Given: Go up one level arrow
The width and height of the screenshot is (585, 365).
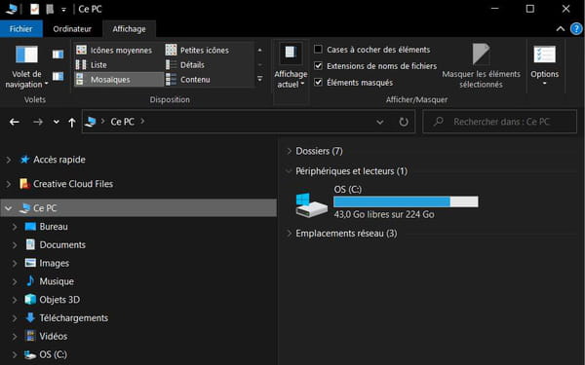Looking at the screenshot, I should pyautogui.click(x=72, y=123).
